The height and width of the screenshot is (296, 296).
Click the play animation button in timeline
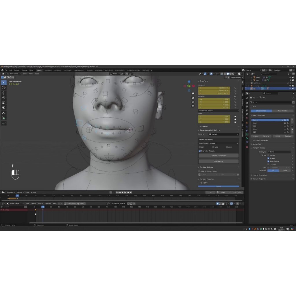coord(125,192)
